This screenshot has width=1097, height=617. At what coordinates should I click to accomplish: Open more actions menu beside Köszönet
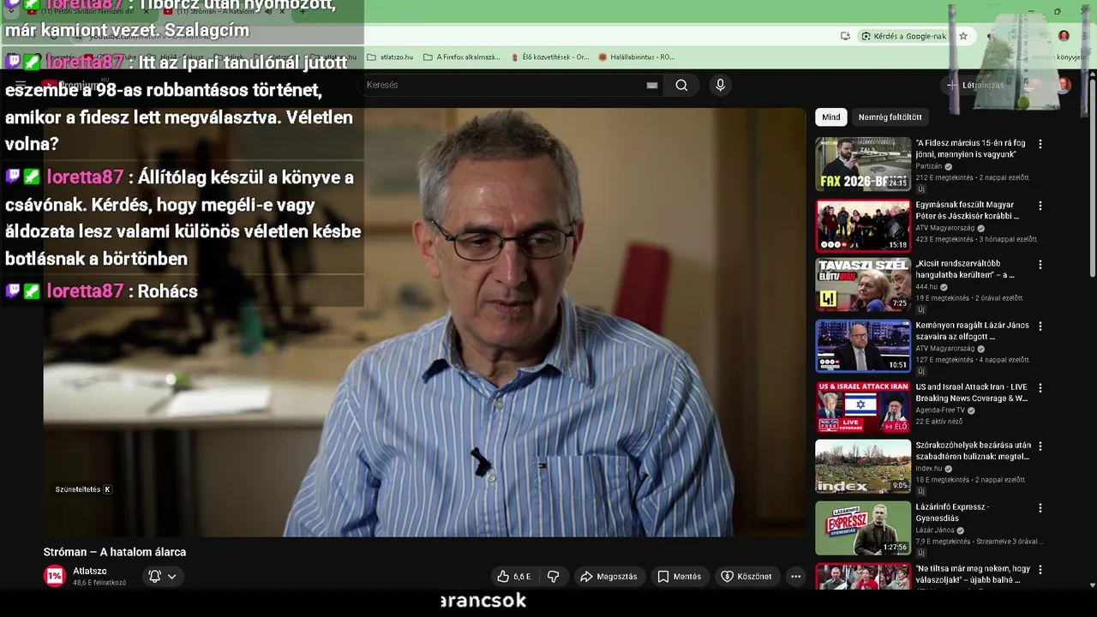click(x=795, y=577)
